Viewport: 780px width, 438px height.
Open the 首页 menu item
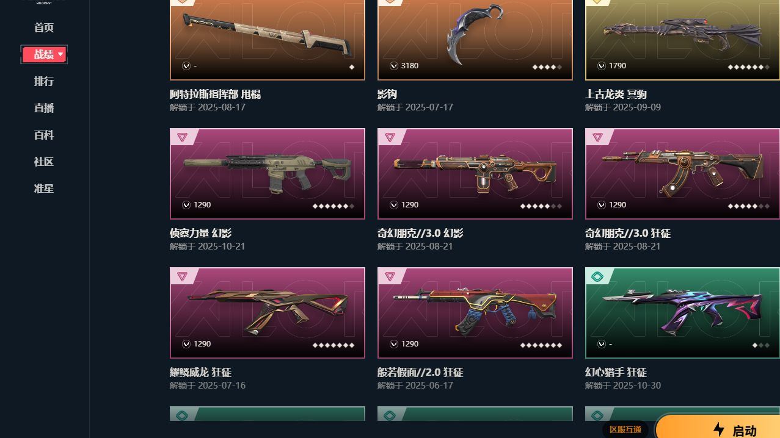(x=44, y=27)
